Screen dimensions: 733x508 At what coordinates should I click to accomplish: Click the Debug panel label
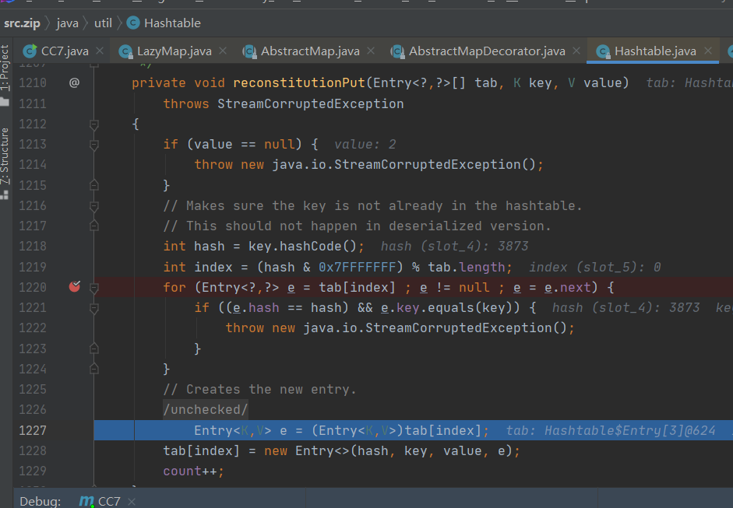pos(41,502)
